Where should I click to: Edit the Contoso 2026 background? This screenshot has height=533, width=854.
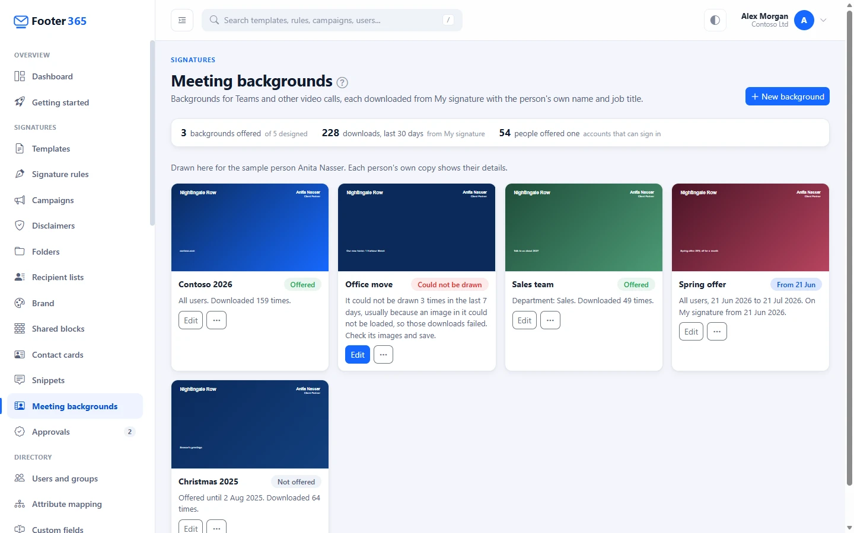pos(190,320)
